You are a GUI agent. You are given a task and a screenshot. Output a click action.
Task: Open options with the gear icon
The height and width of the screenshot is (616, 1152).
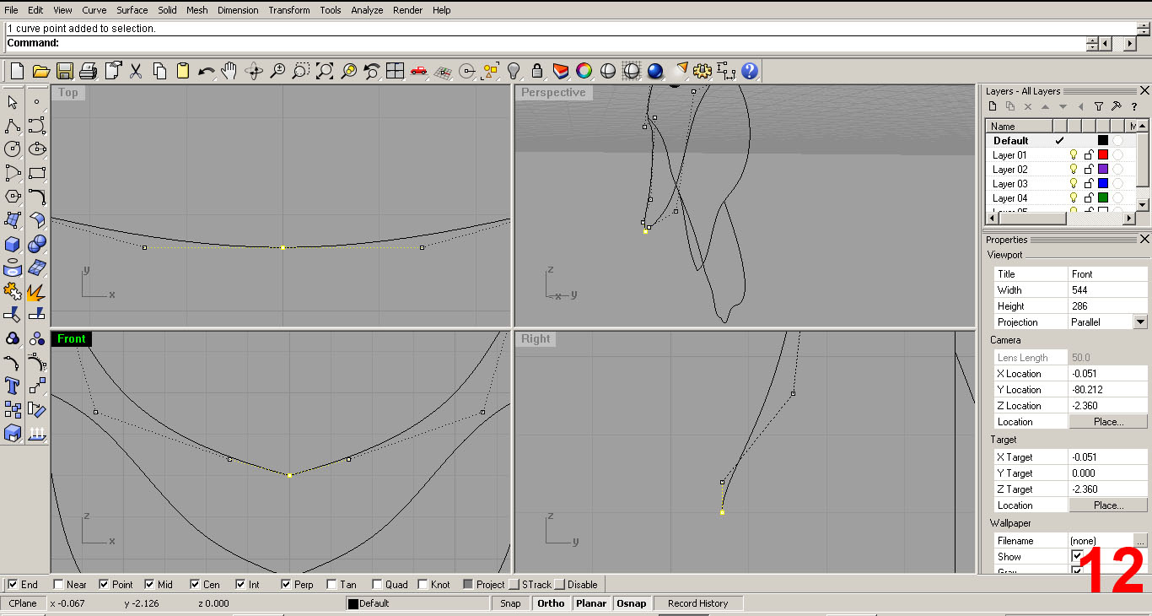(x=703, y=71)
